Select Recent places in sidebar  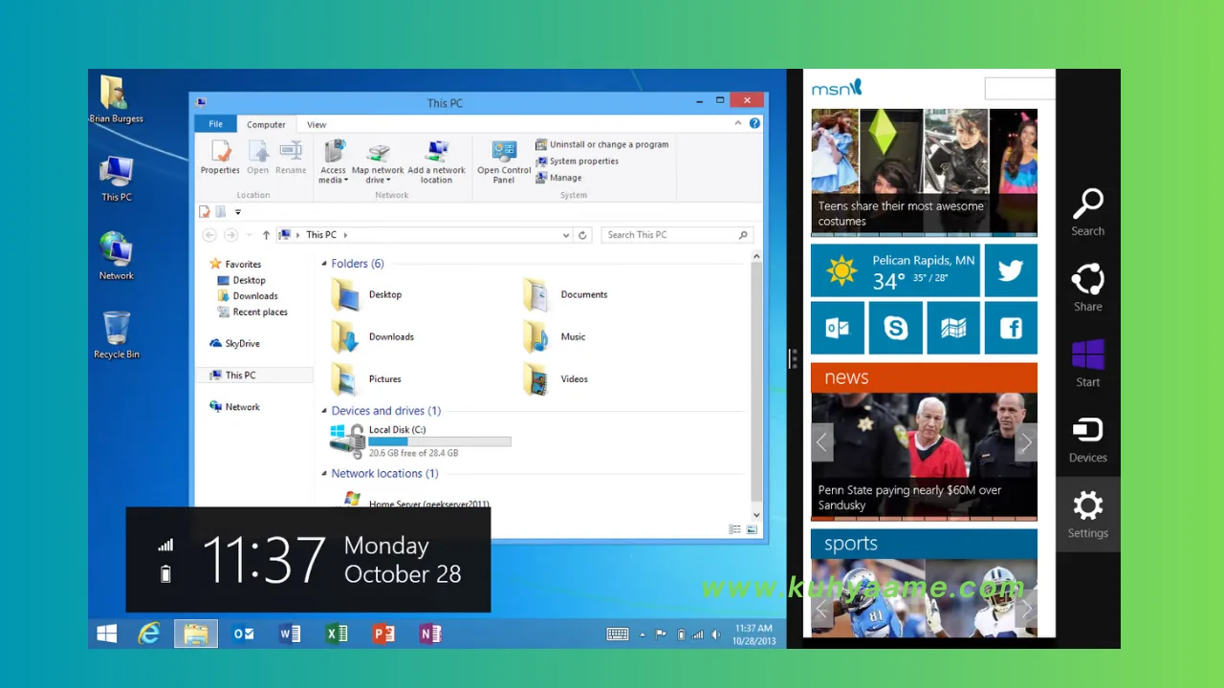tap(251, 312)
